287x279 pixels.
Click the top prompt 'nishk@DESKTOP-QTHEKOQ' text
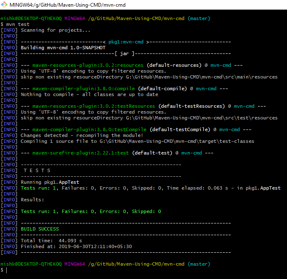(x=31, y=18)
